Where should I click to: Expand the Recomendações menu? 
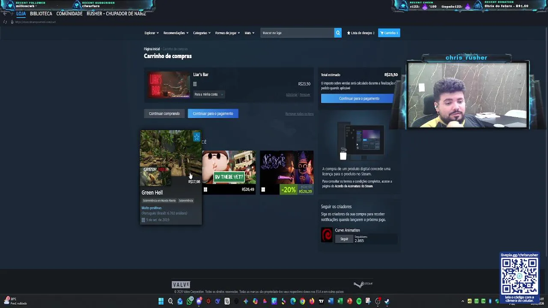pos(176,33)
